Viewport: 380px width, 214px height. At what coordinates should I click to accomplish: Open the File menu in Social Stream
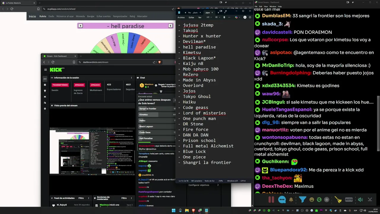(256, 6)
